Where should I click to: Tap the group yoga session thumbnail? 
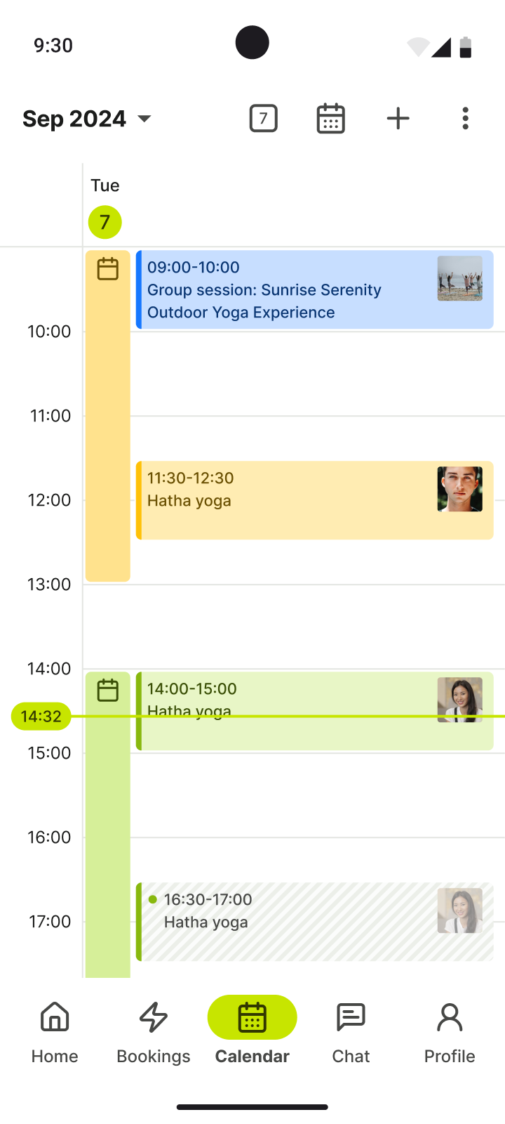[460, 278]
